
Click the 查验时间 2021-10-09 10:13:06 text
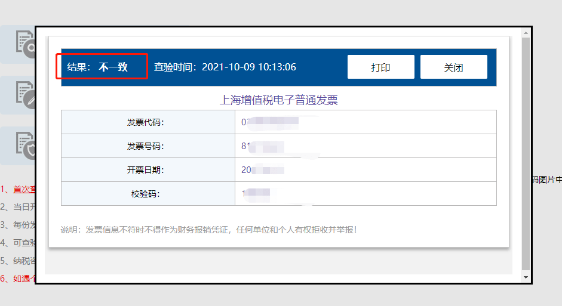pyautogui.click(x=225, y=67)
